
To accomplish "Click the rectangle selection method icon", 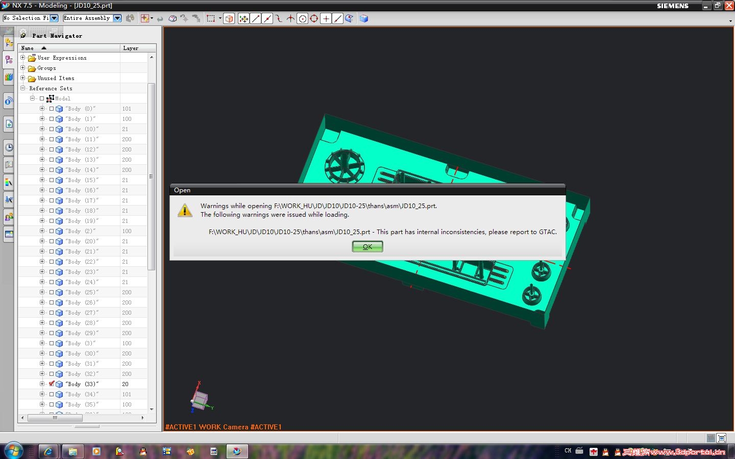I will (211, 18).
